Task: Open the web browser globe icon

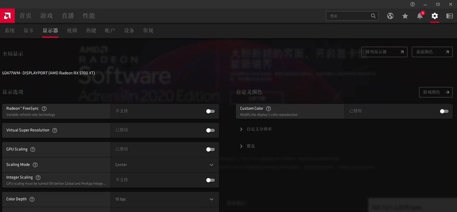Action: (390, 16)
